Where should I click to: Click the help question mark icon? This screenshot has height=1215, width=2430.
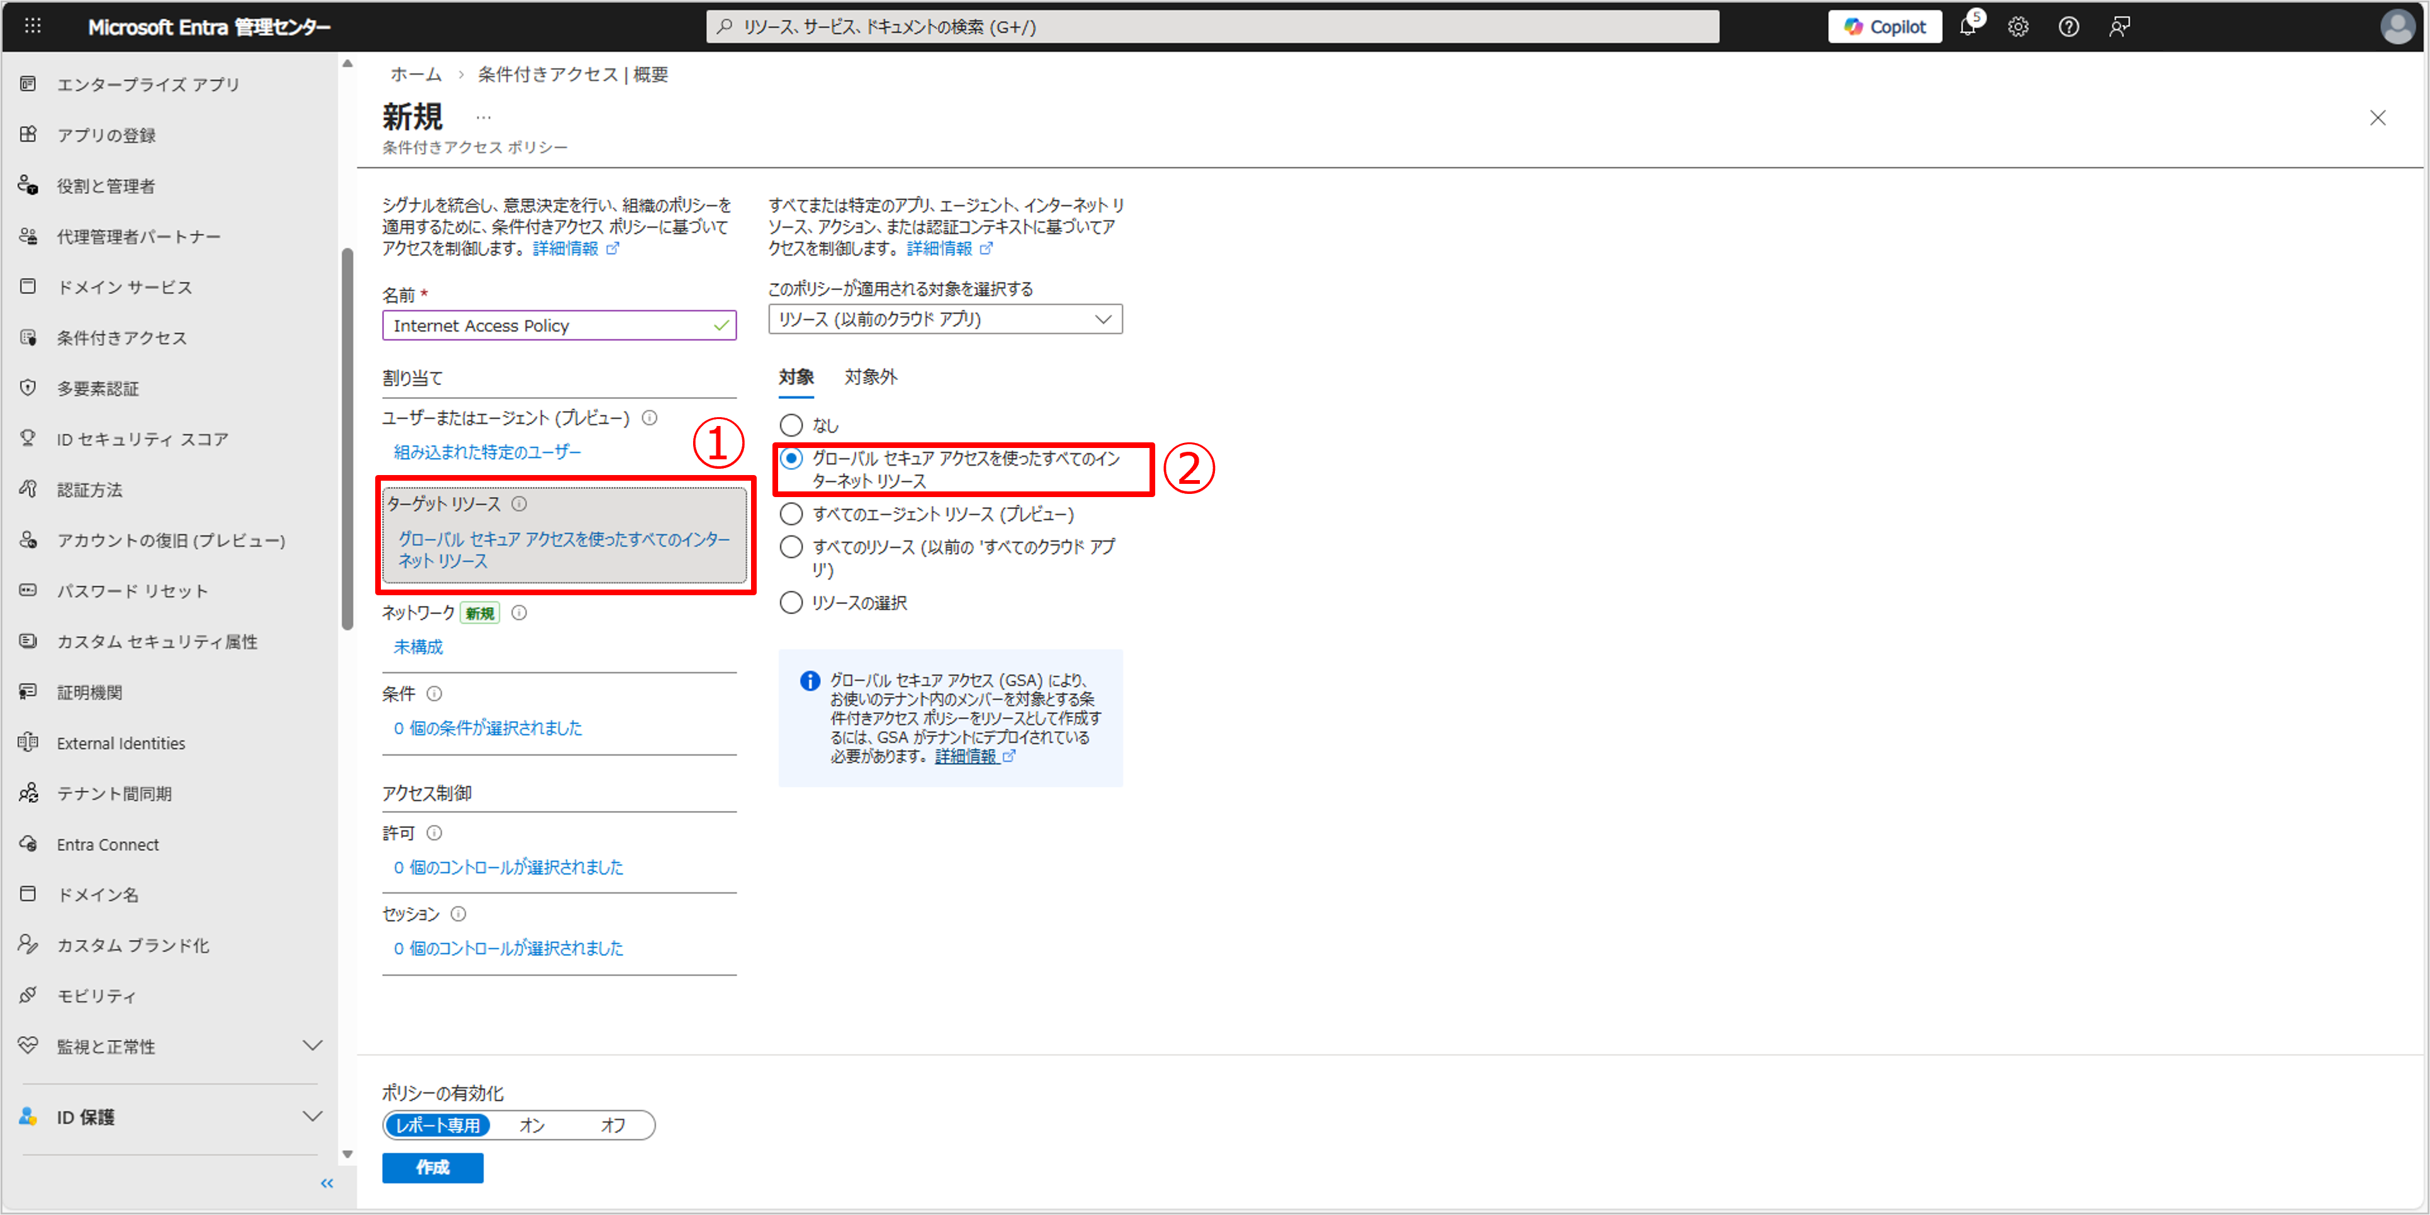point(2069,26)
